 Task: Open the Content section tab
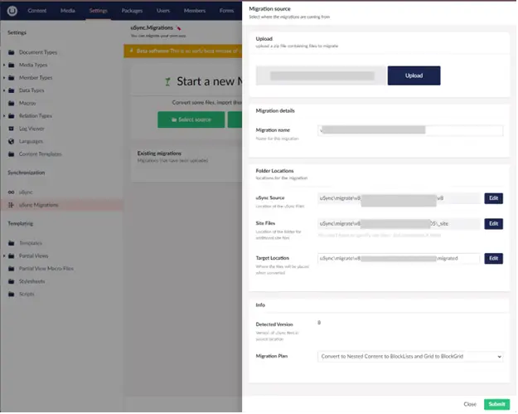click(x=37, y=11)
